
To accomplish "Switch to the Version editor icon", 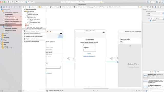I will click(153, 2).
